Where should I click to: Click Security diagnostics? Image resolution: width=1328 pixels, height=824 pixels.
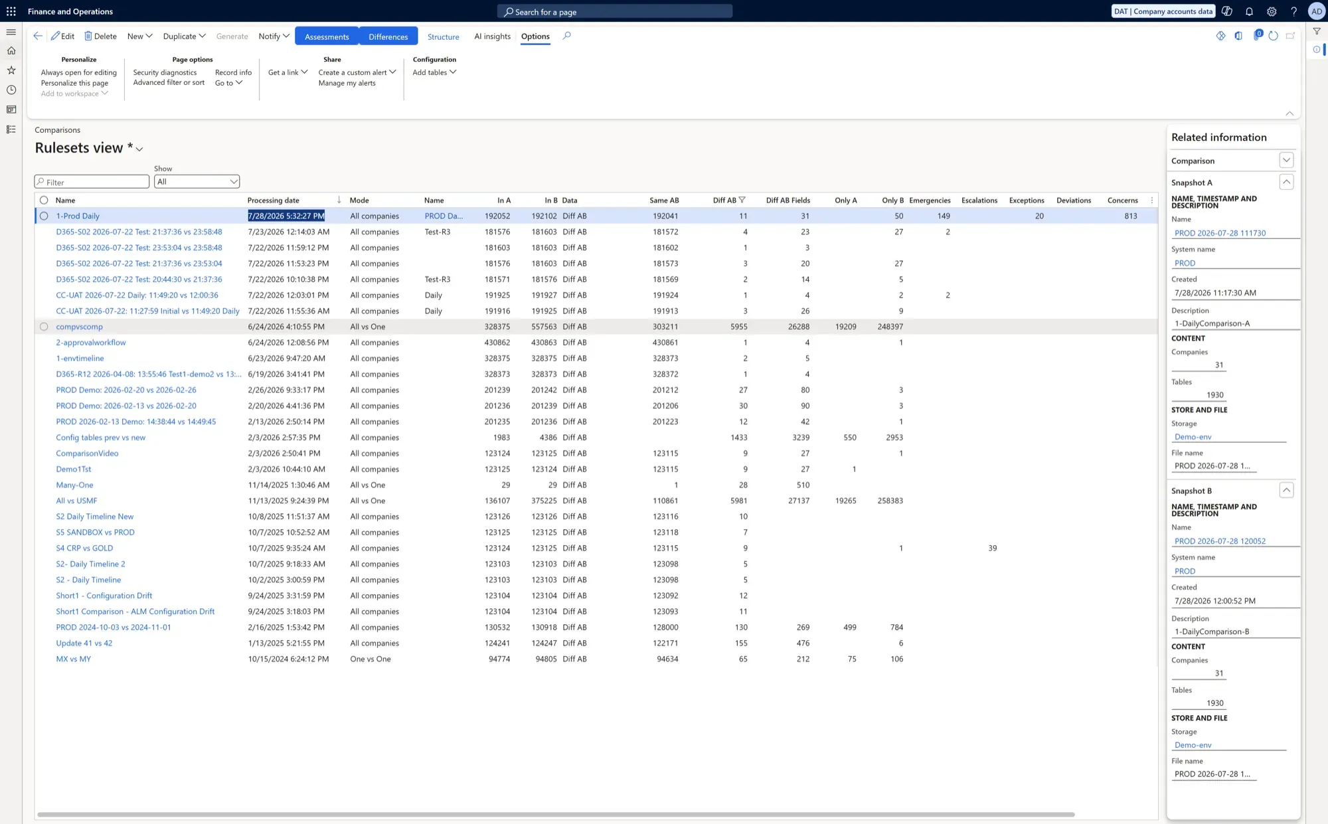coord(165,72)
